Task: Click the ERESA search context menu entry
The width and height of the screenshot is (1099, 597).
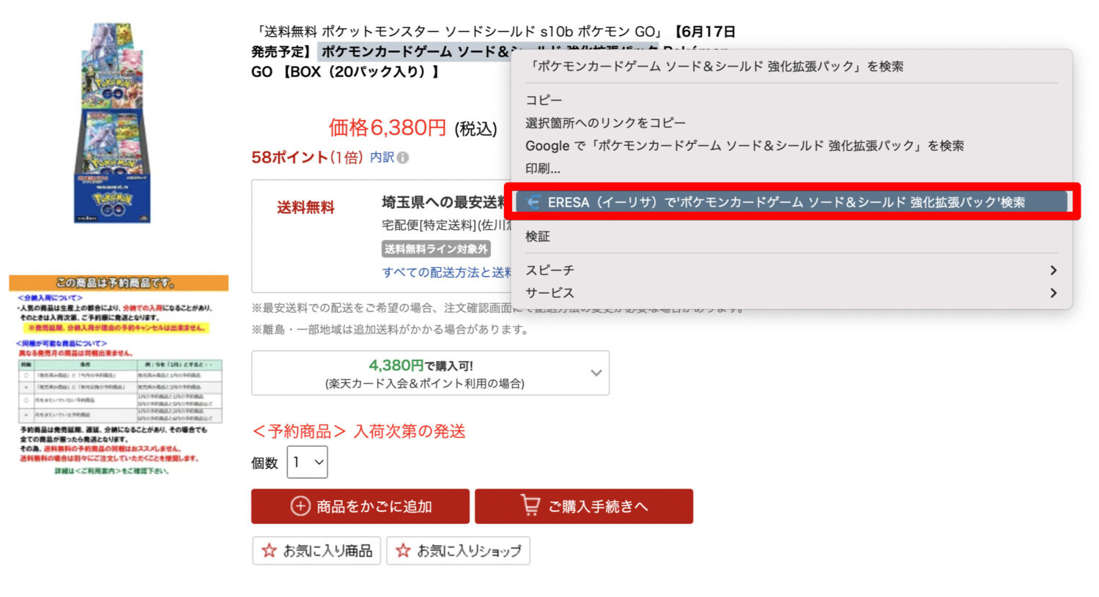Action: pyautogui.click(x=791, y=202)
